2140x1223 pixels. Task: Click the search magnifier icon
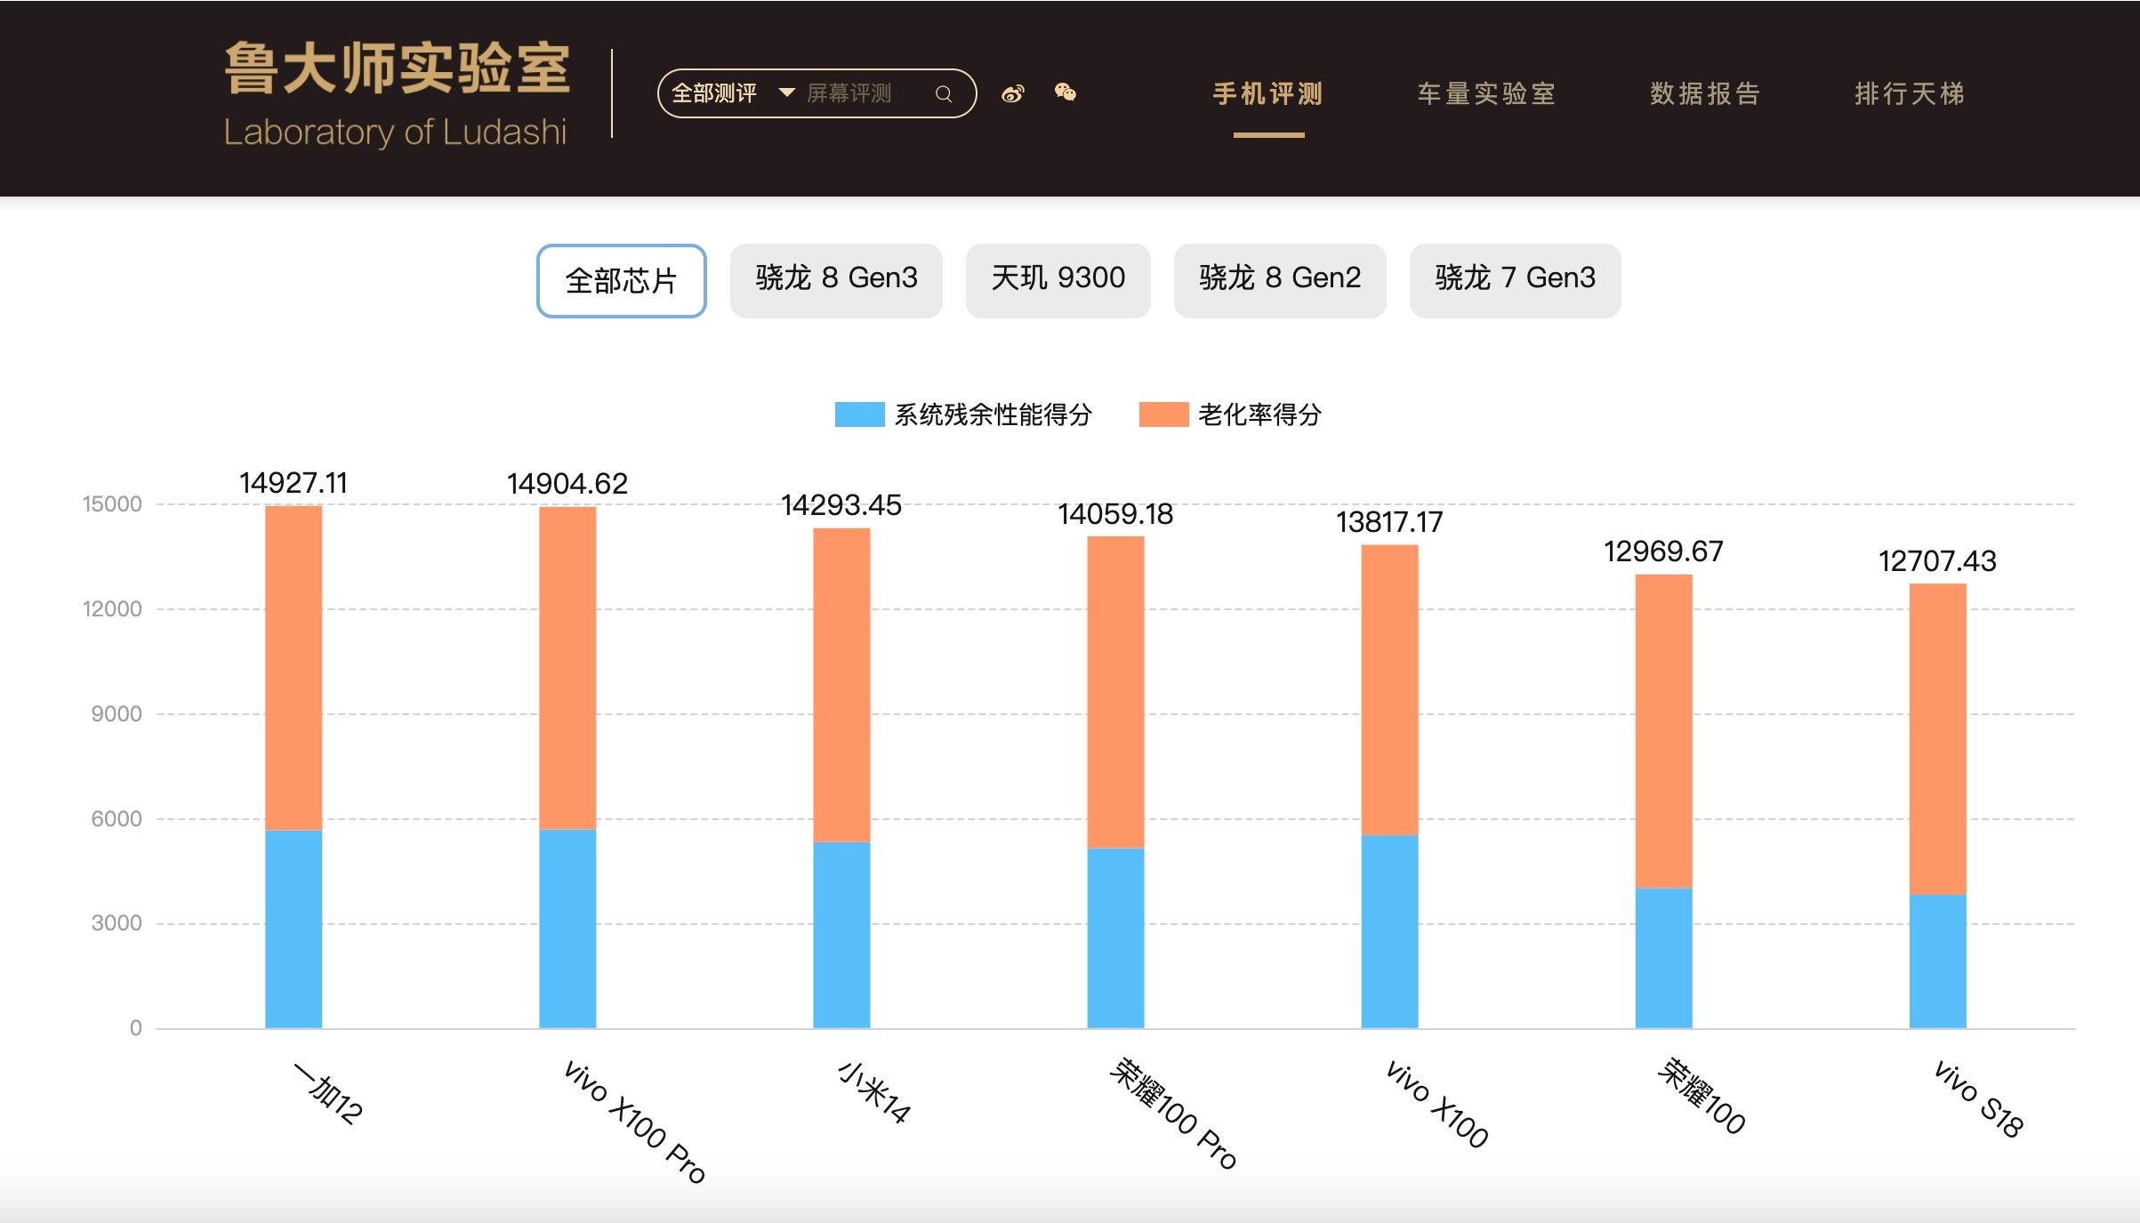coord(944,93)
